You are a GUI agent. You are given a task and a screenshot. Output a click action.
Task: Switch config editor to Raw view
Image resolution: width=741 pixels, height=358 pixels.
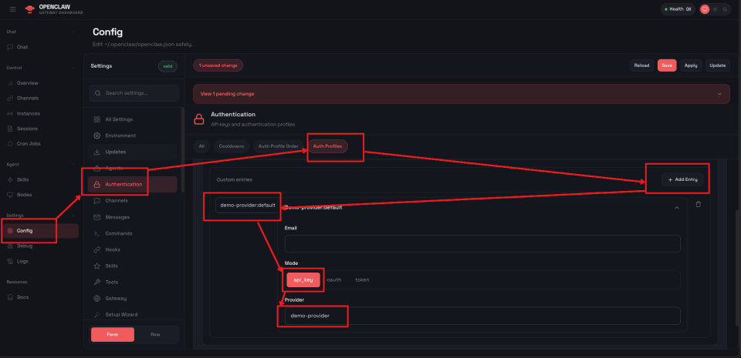pos(157,334)
